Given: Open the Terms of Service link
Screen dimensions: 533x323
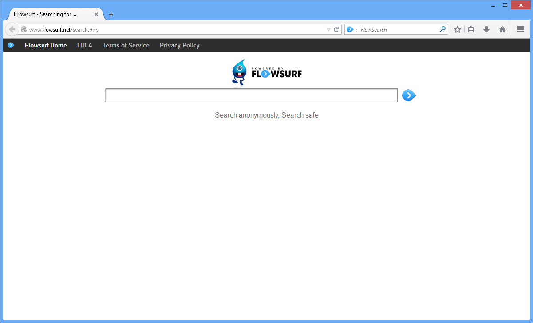Looking at the screenshot, I should coord(126,45).
